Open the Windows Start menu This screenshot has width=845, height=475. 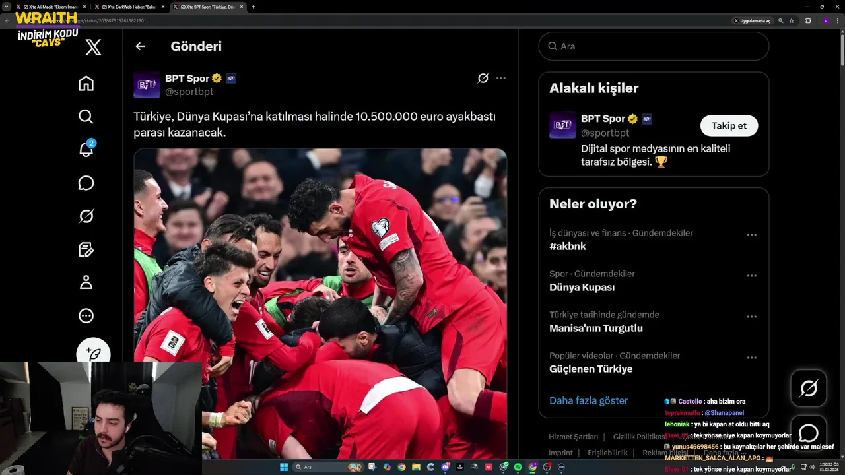pyautogui.click(x=284, y=467)
